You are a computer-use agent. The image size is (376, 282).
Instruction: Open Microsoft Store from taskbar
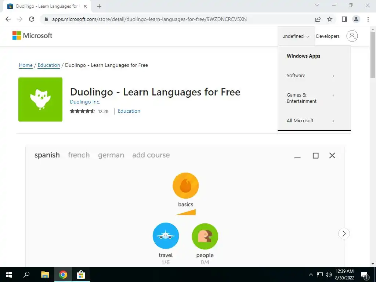point(81,275)
